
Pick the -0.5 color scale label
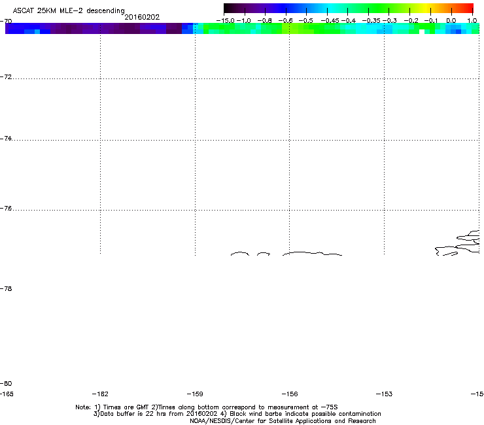(x=306, y=21)
